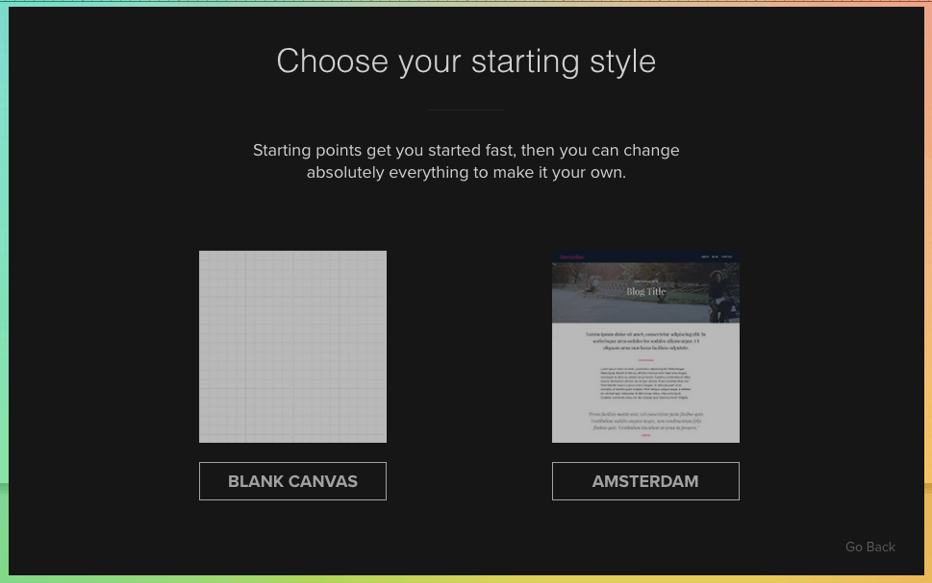Click the pink divider line in preview
The image size is (932, 583).
(645, 360)
